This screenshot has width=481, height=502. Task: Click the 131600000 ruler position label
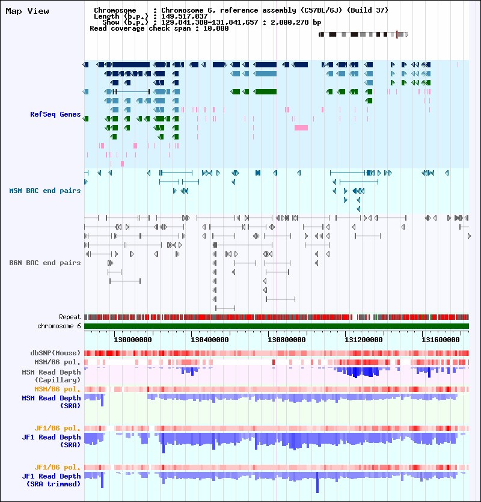[441, 340]
